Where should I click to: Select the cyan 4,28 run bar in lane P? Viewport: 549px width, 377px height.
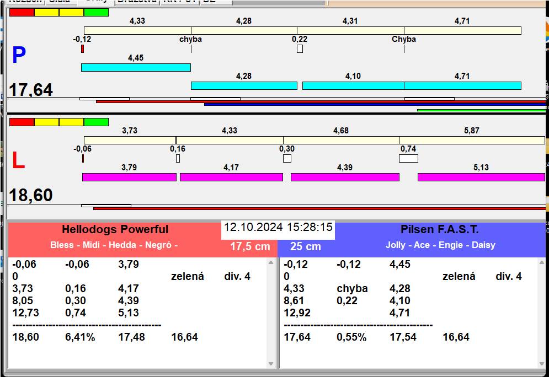[x=244, y=85]
